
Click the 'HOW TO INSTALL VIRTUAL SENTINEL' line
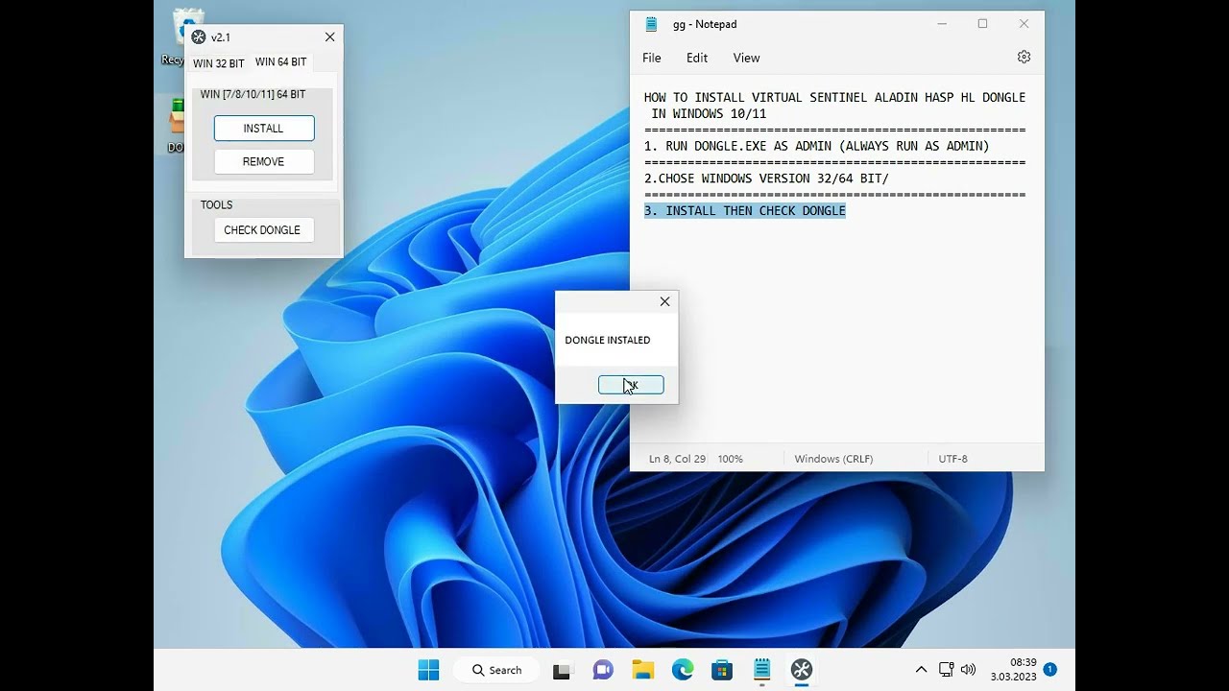[835, 98]
